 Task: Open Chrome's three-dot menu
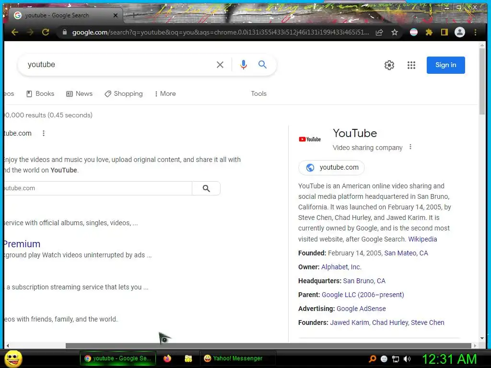(475, 32)
